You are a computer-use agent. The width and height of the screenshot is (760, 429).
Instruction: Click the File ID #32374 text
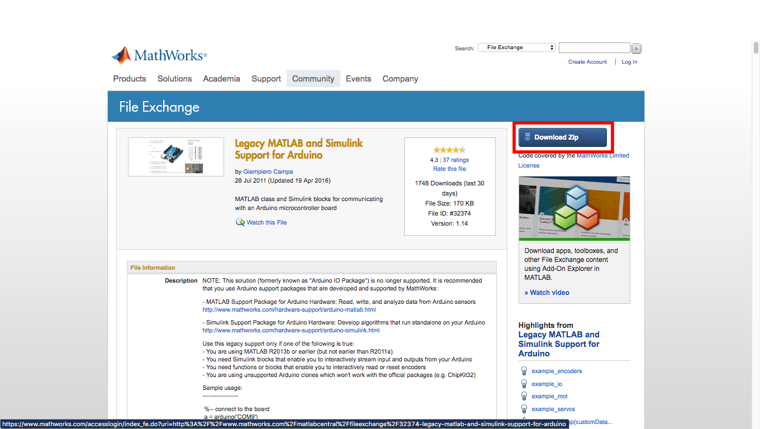pyautogui.click(x=449, y=213)
